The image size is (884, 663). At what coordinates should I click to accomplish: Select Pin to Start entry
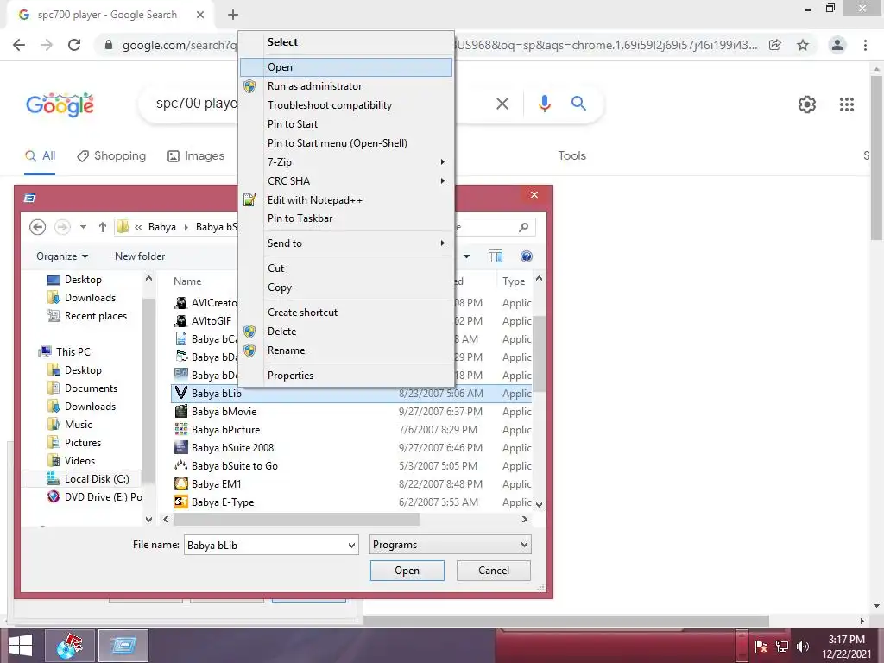click(345, 124)
